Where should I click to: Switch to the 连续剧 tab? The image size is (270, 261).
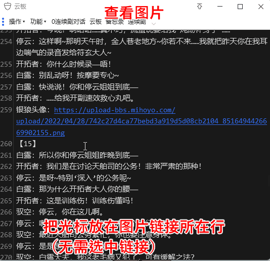137,22
